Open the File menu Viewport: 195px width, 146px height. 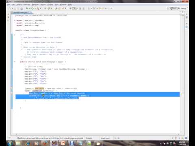pyautogui.click(x=8, y=4)
